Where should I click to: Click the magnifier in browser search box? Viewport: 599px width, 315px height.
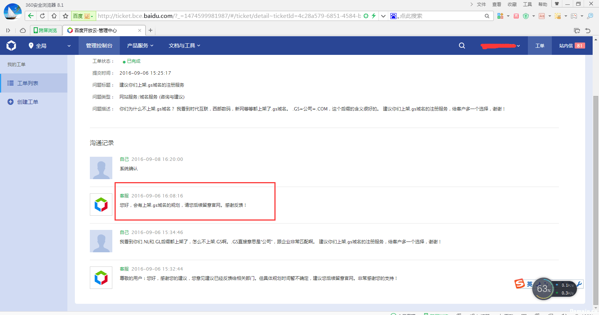click(487, 16)
